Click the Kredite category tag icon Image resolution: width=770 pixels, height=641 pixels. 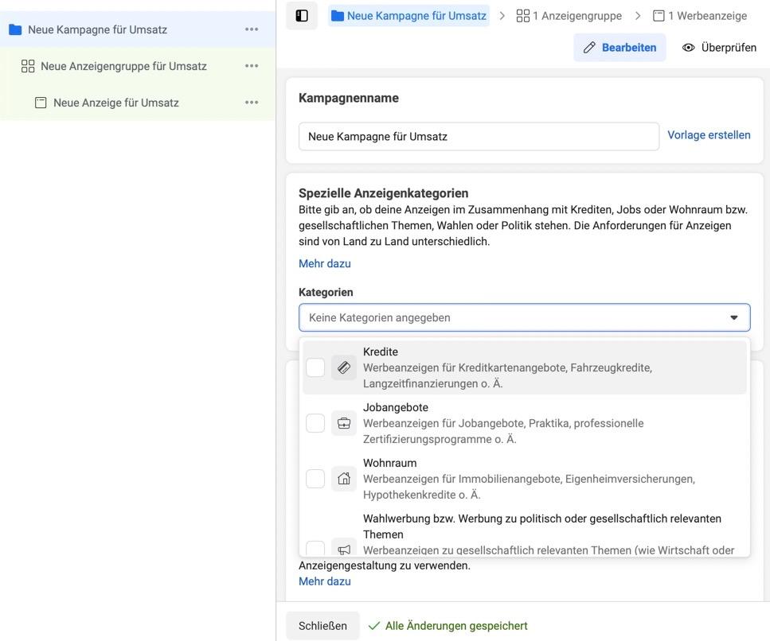pos(344,367)
